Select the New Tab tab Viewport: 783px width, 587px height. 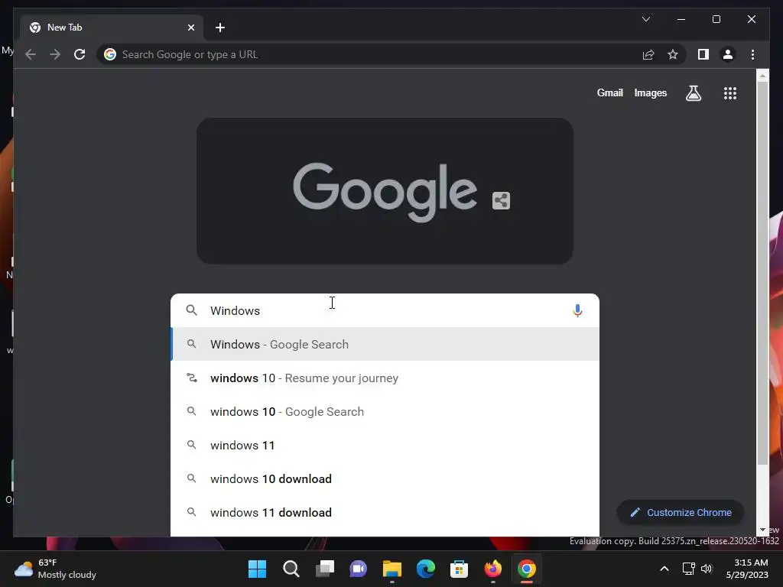coord(112,28)
